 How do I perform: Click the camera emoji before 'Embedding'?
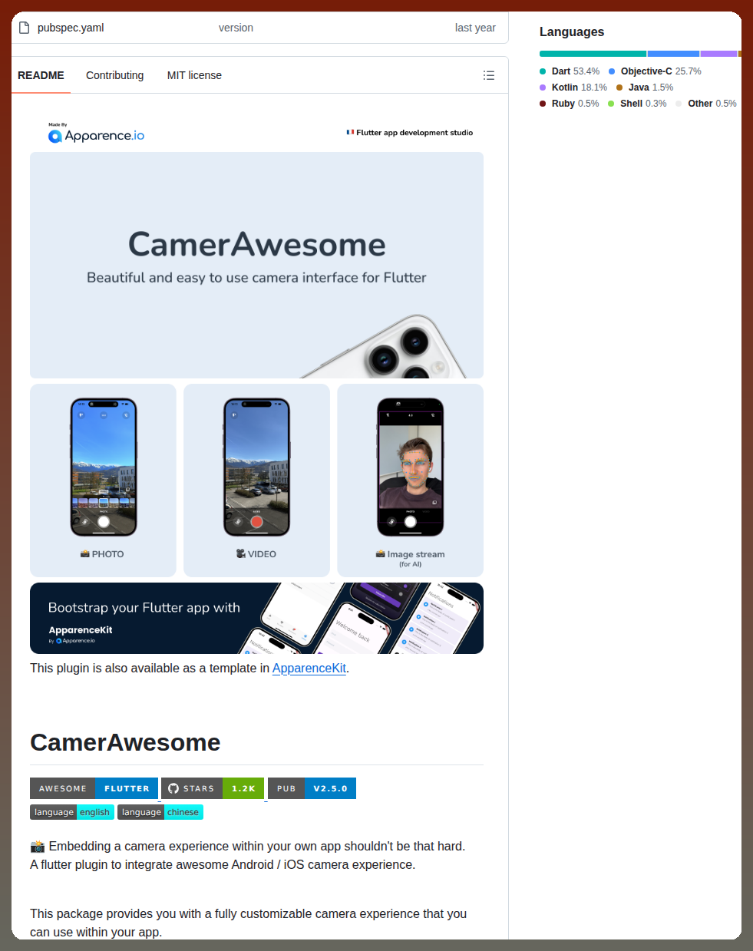click(38, 846)
